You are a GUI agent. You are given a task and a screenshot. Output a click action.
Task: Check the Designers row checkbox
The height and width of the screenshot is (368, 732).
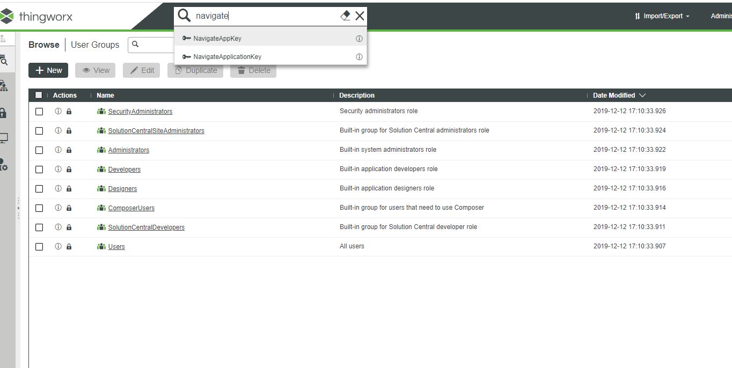(39, 189)
